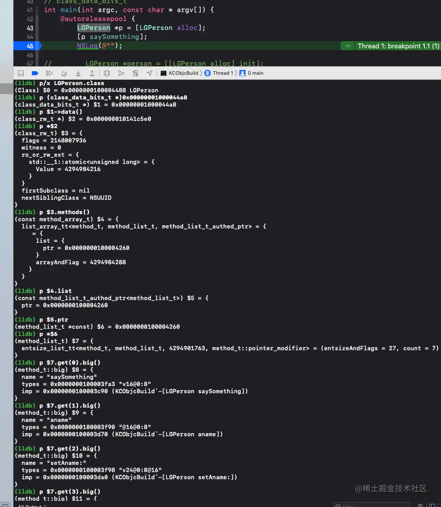Open the Debug Memory Graph icon
The width and height of the screenshot is (441, 507).
coord(121,73)
